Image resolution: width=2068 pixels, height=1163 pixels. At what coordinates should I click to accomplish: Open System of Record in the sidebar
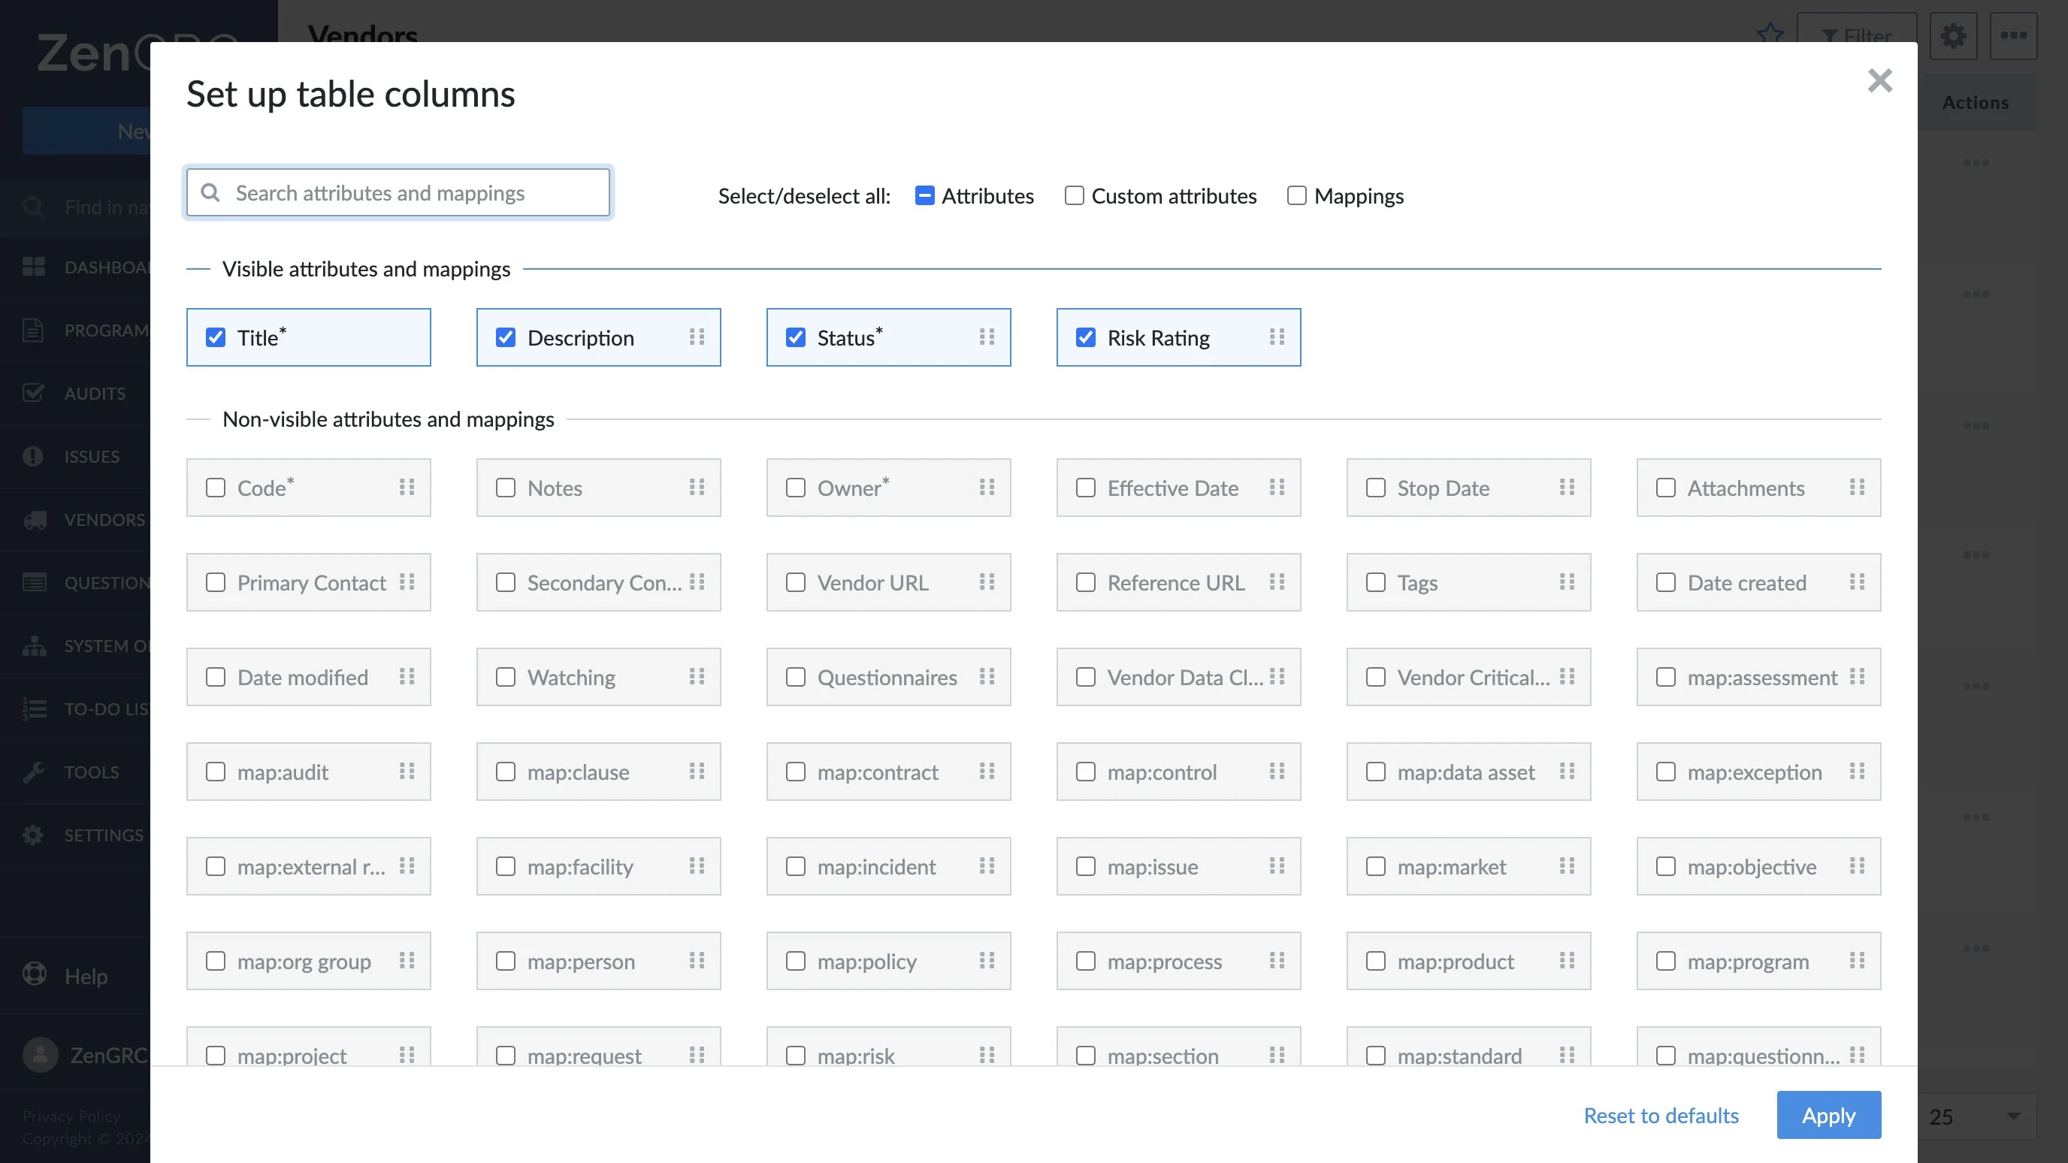coord(75,645)
